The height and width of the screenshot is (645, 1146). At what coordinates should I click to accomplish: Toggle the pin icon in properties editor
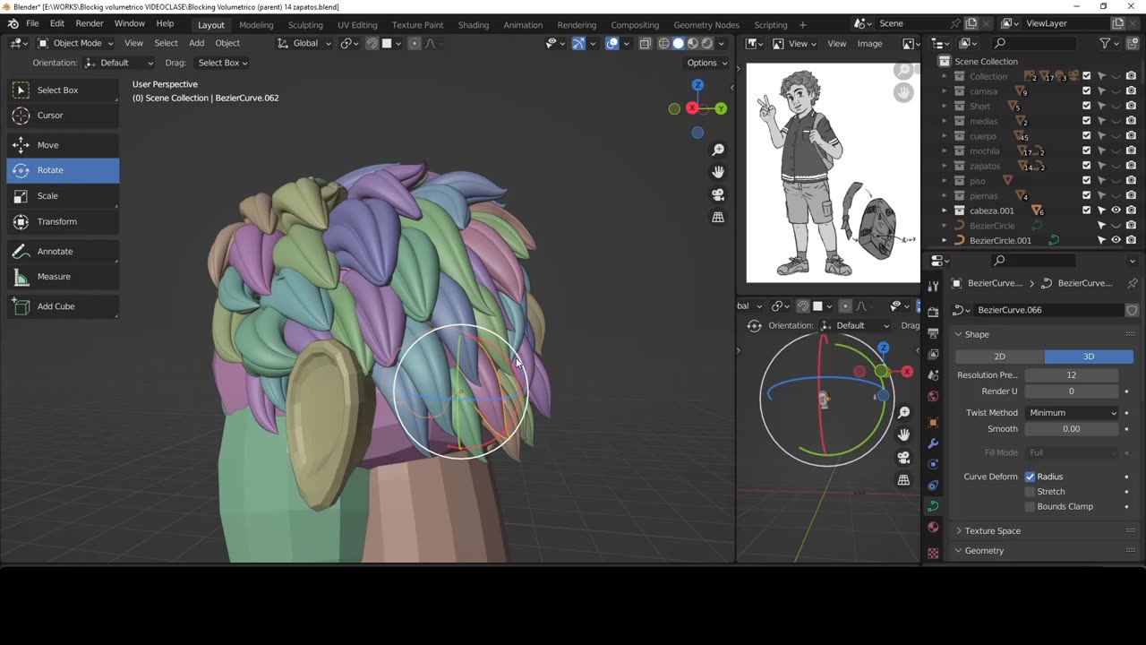(1132, 283)
